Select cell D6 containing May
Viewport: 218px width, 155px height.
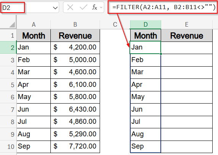click(x=145, y=97)
